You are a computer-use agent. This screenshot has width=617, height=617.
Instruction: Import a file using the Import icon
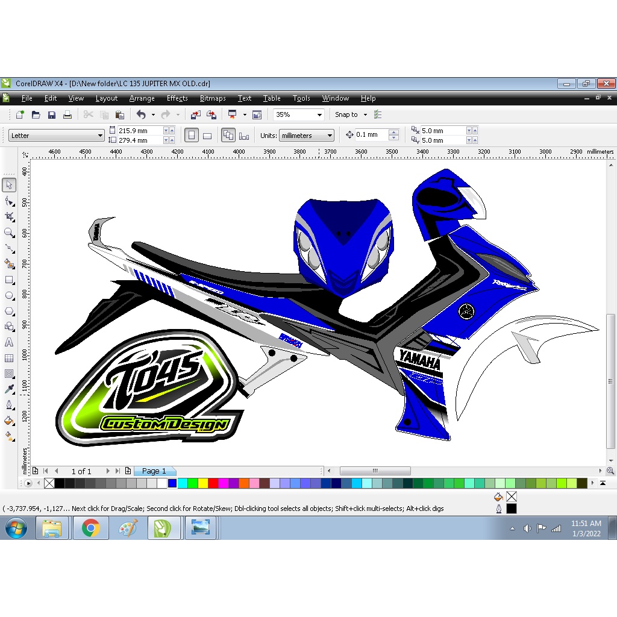pos(196,114)
